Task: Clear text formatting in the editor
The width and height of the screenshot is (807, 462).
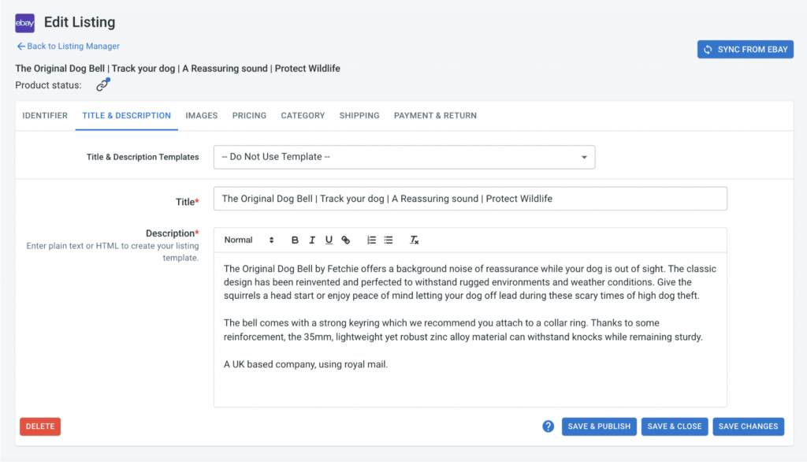Action: pos(414,240)
